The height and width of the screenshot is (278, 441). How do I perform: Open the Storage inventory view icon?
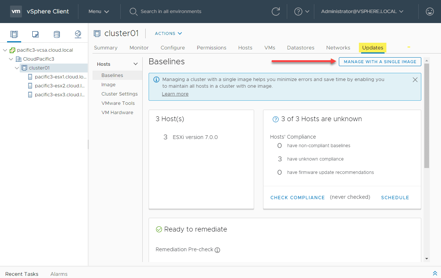pos(56,34)
